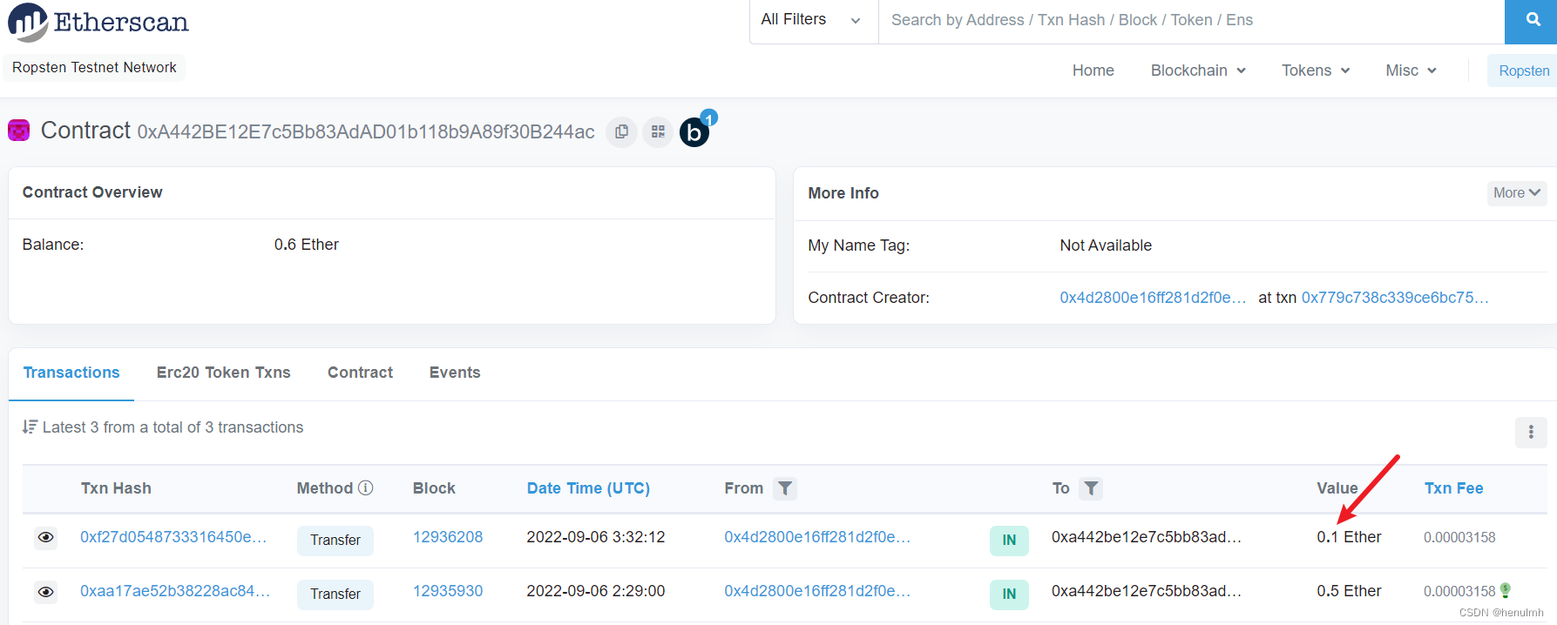Expand the Blockchain menu

[x=1198, y=71]
